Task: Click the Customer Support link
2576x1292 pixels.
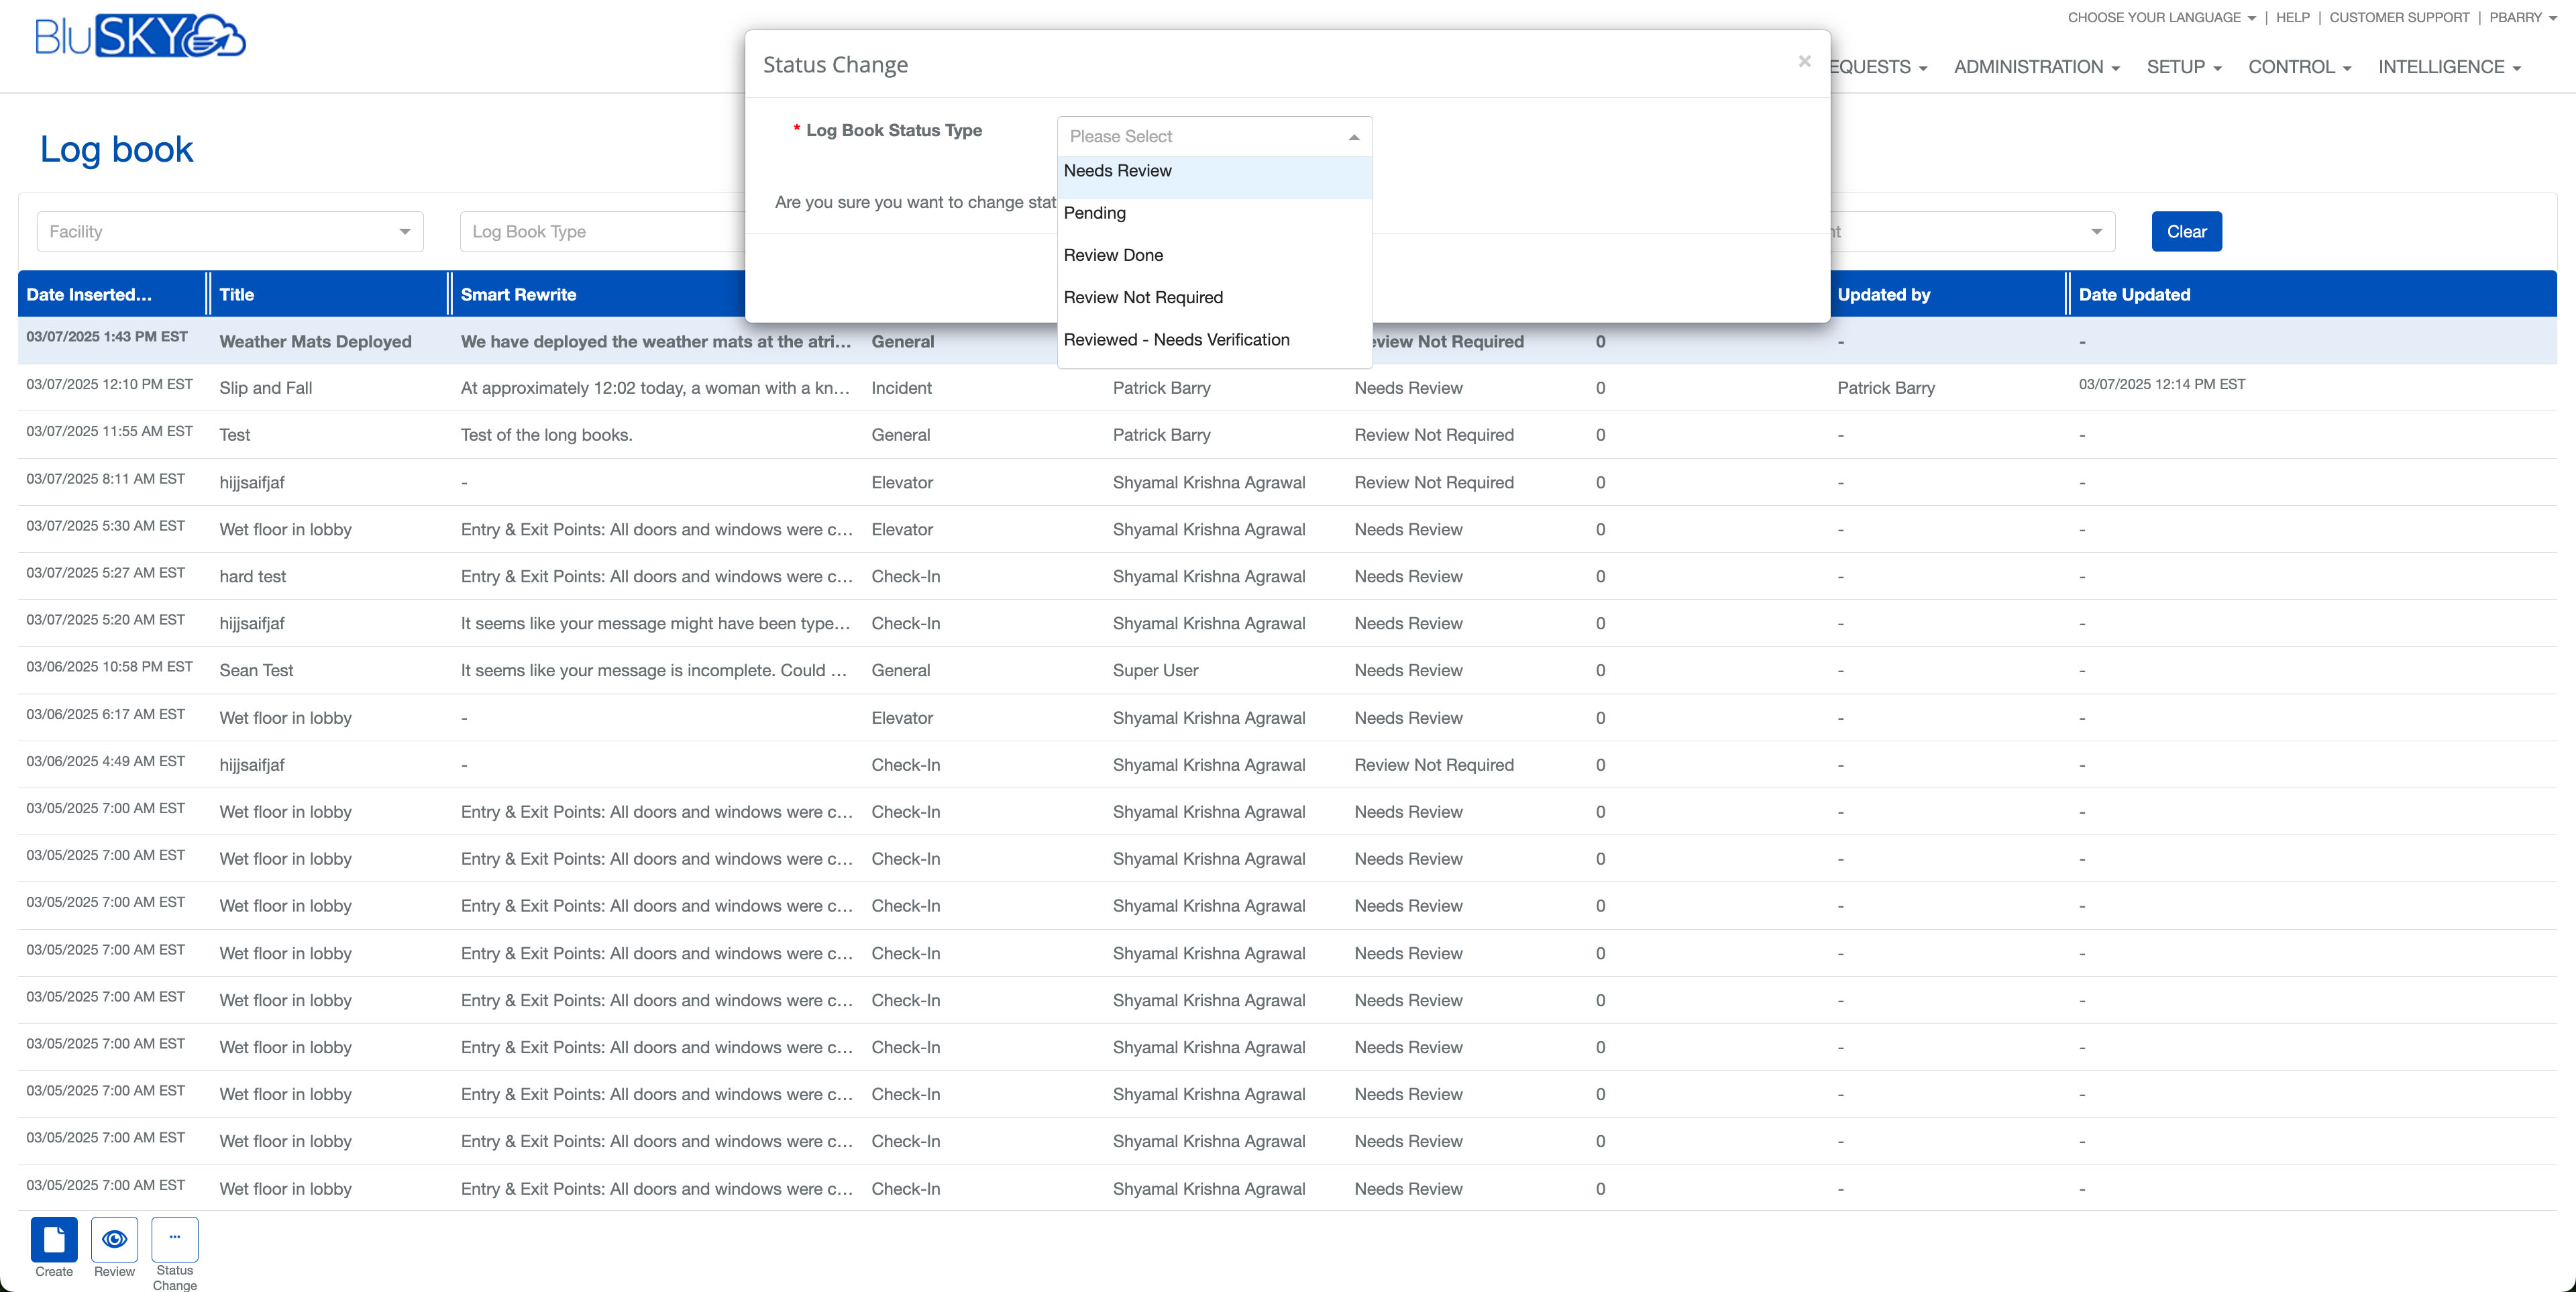Action: point(2398,18)
